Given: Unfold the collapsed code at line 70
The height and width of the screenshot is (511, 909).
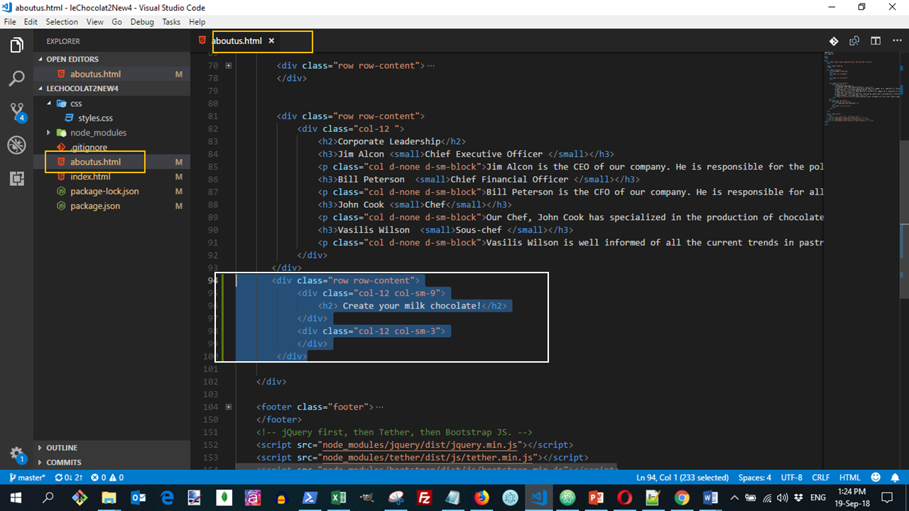Looking at the screenshot, I should pyautogui.click(x=228, y=65).
